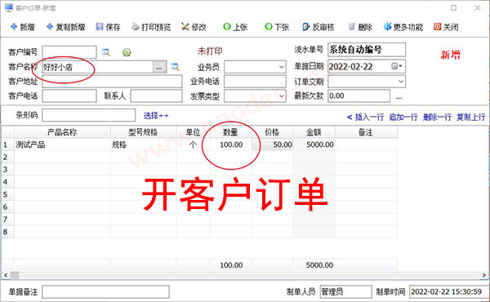Click the 关闭 toolbar button

(446, 27)
